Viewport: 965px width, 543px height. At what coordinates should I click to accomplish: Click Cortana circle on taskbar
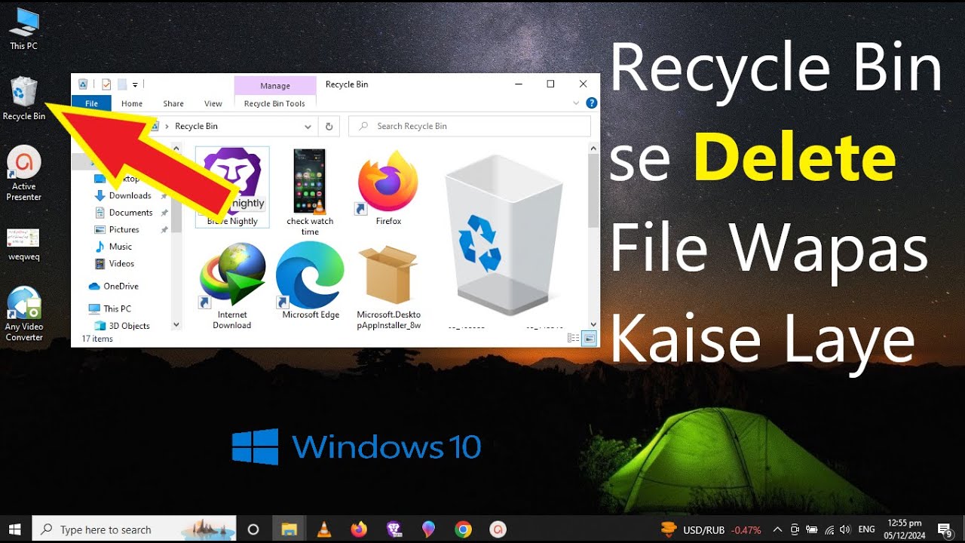pos(253,529)
